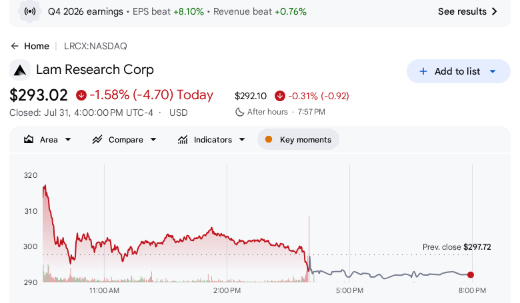Toggle the Key moments button
Screen dimensions: 520x303
pos(298,139)
